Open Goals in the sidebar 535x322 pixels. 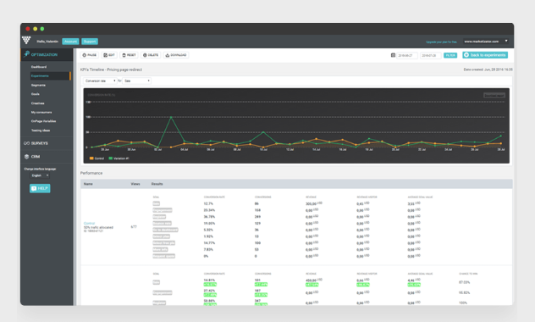36,94
